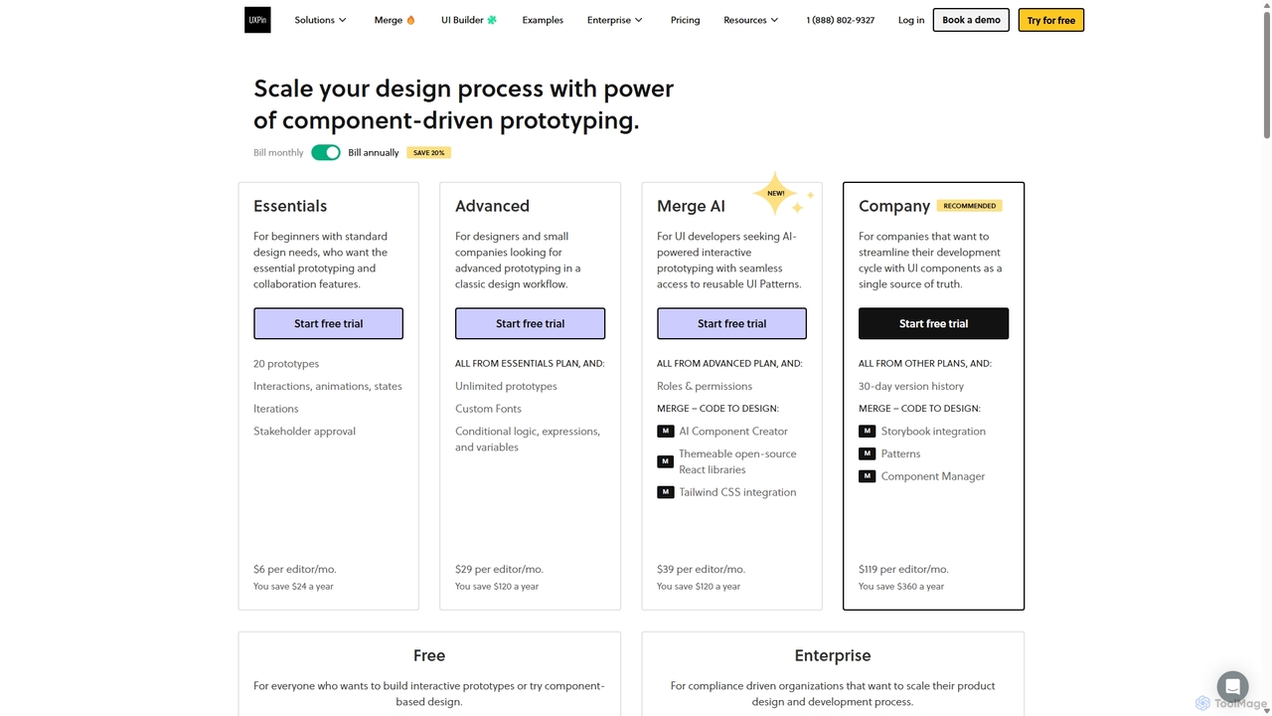
Task: Open the chat support bubble
Action: pos(1232,686)
